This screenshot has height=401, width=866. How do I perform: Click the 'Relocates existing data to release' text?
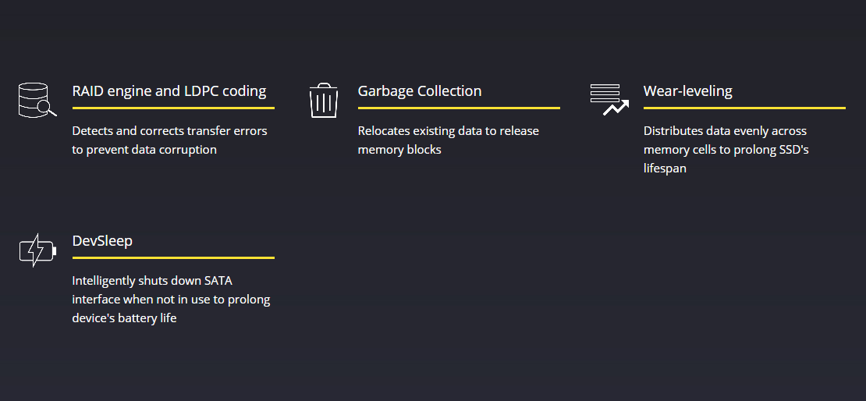(449, 131)
